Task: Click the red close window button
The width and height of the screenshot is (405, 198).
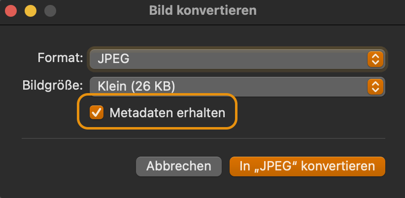Action: pos(11,10)
